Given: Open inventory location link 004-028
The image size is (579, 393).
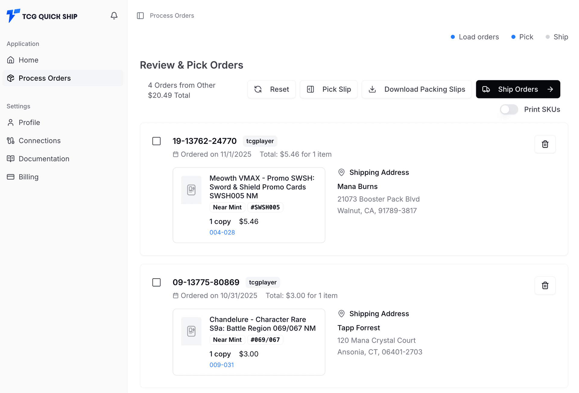Looking at the screenshot, I should point(222,232).
